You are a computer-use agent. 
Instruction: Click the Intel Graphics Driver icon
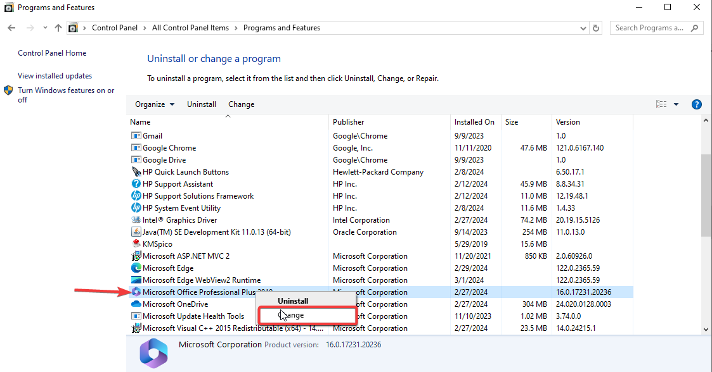tap(136, 220)
